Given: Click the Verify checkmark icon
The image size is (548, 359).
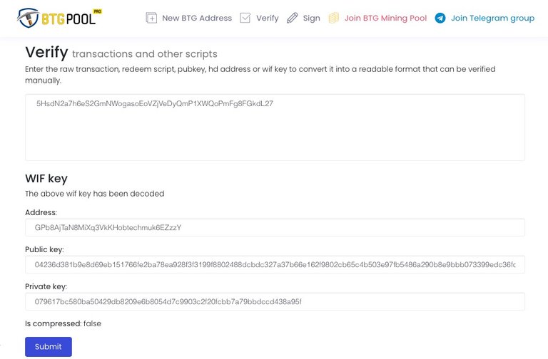Looking at the screenshot, I should (x=245, y=18).
